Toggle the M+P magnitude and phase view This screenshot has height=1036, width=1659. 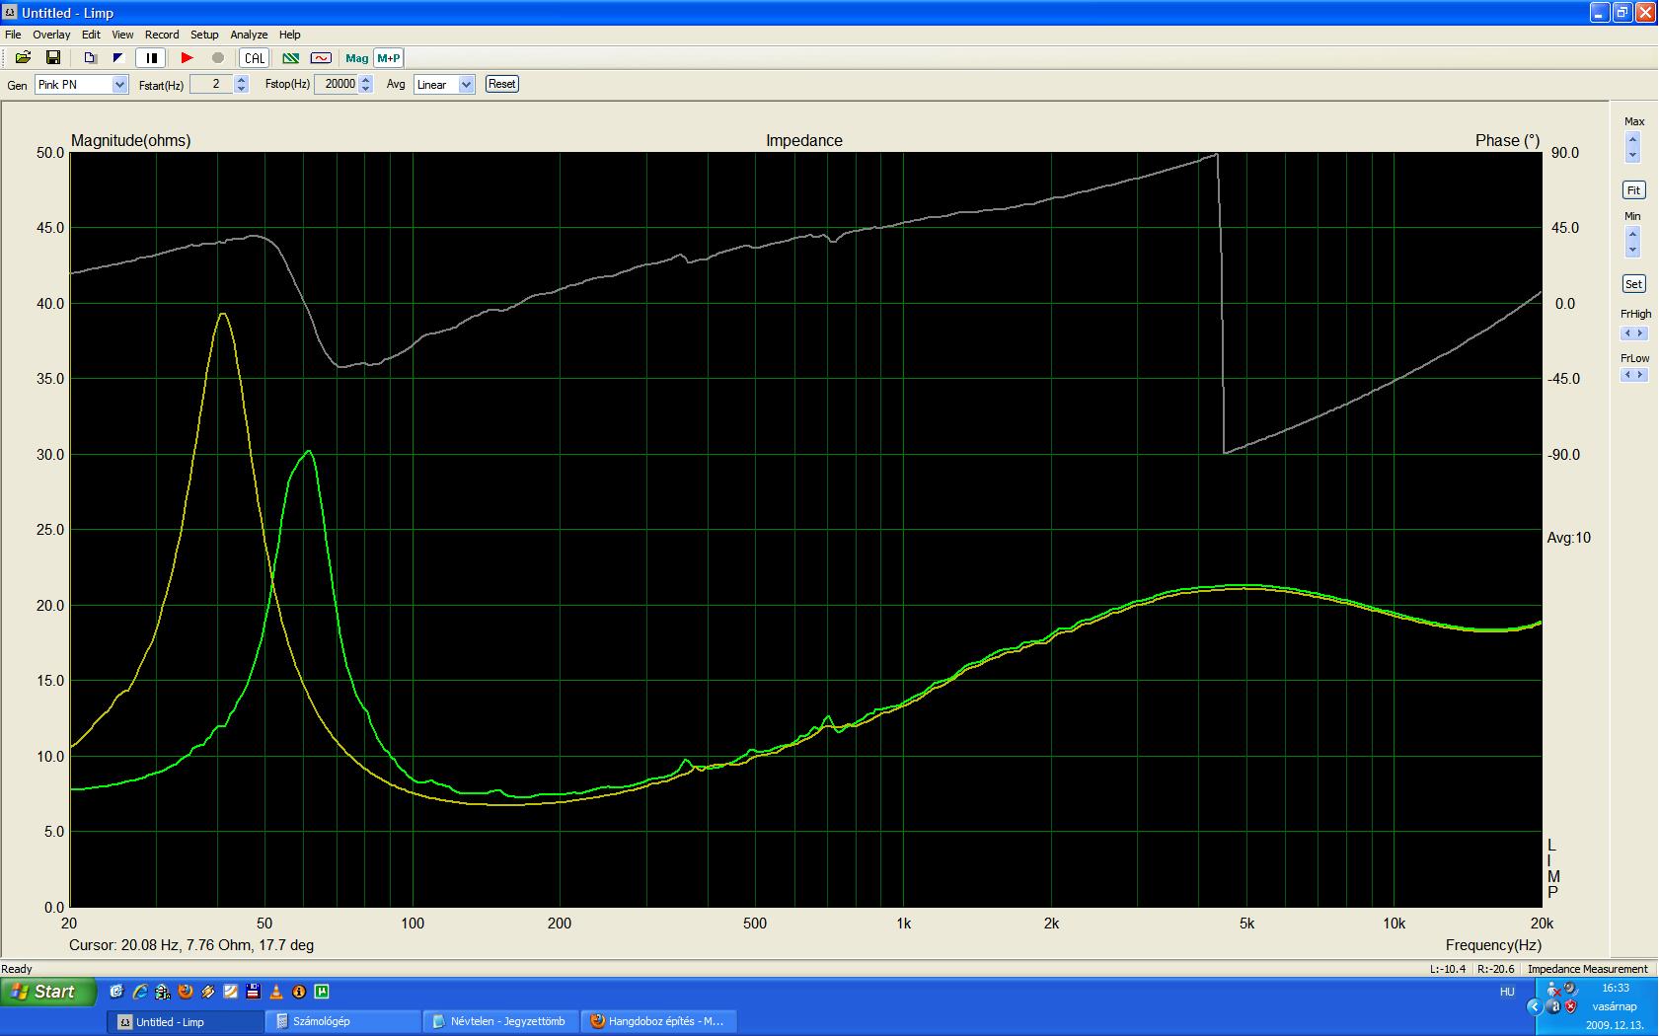coord(389,58)
